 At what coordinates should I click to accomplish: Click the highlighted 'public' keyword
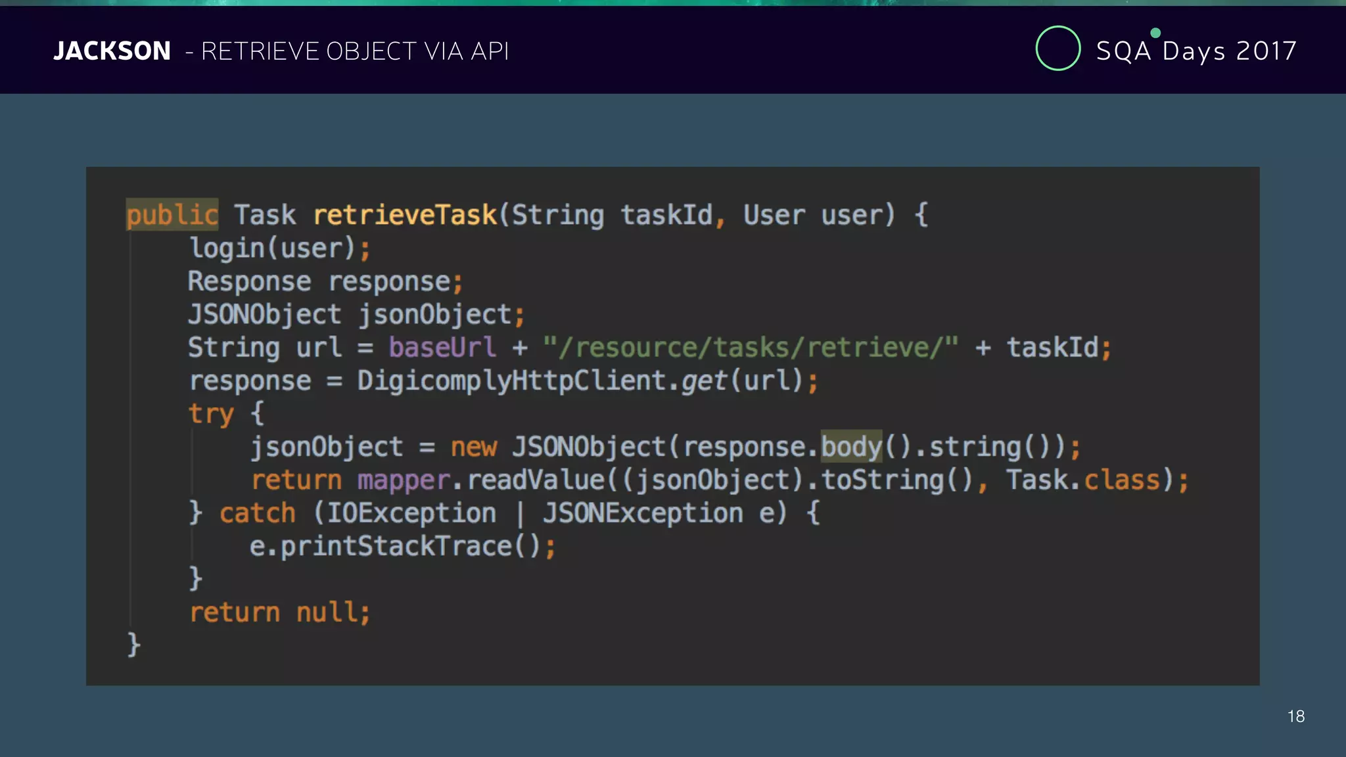tap(172, 215)
